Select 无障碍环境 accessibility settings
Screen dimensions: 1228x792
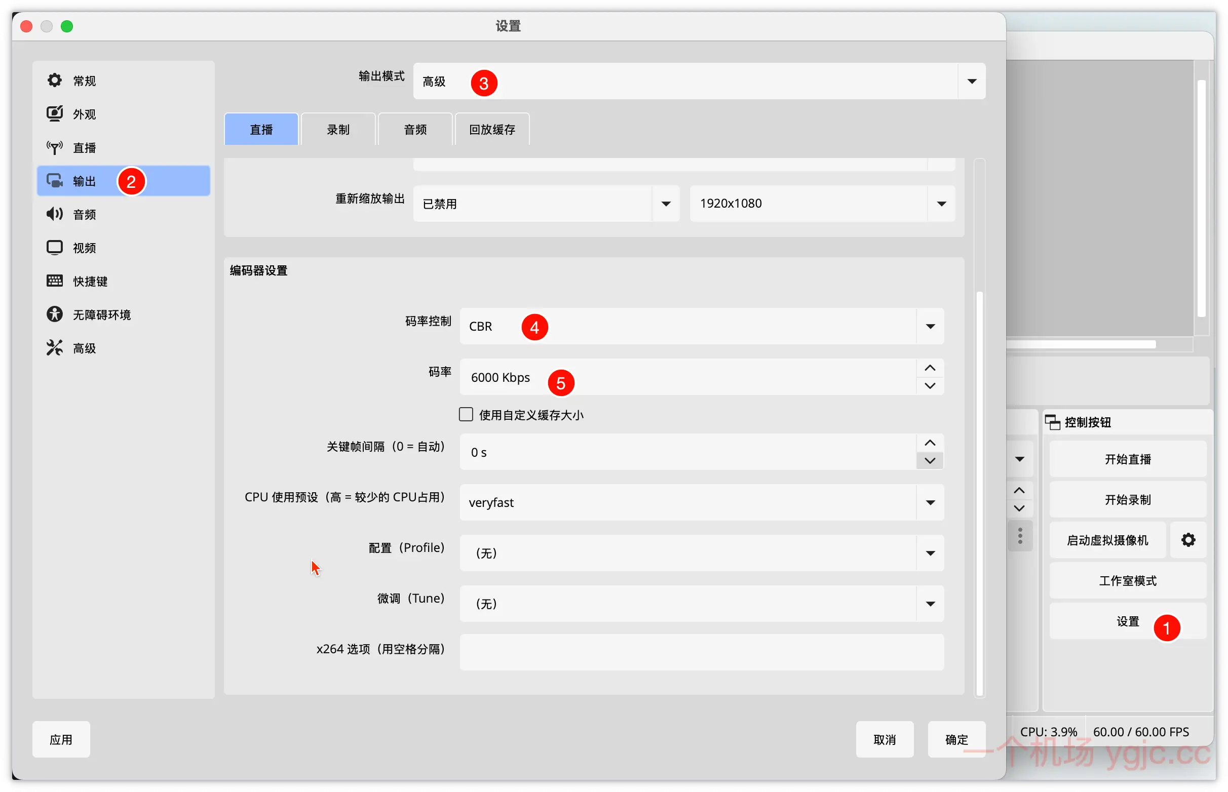click(101, 314)
